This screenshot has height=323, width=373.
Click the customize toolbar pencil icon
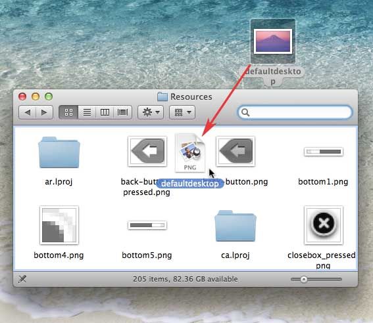22,279
